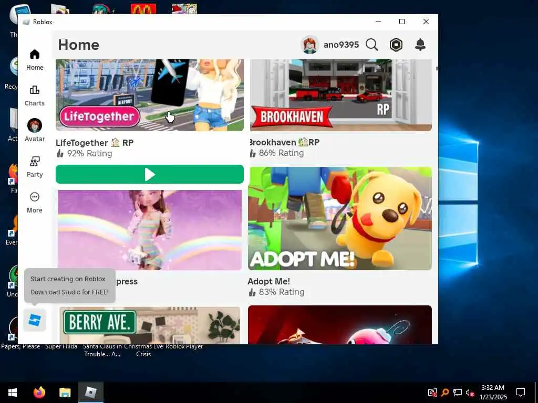Open the pink rainbow dress game thumbnail
The width and height of the screenshot is (538, 403).
pos(150,230)
